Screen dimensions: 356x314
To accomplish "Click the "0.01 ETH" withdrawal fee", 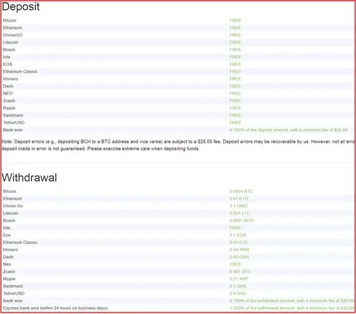I will (x=239, y=198).
